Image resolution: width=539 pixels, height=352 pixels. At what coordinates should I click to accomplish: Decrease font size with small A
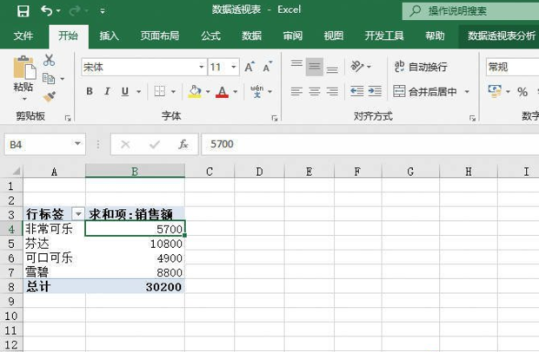(x=268, y=67)
